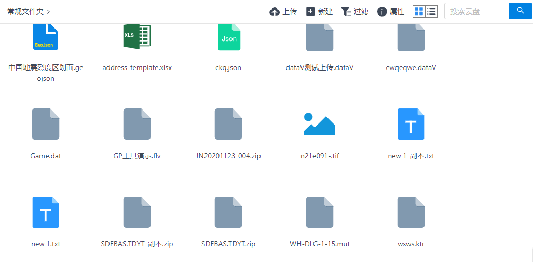Select the SDEBAS.TDYT_副本.zip label

(x=137, y=244)
